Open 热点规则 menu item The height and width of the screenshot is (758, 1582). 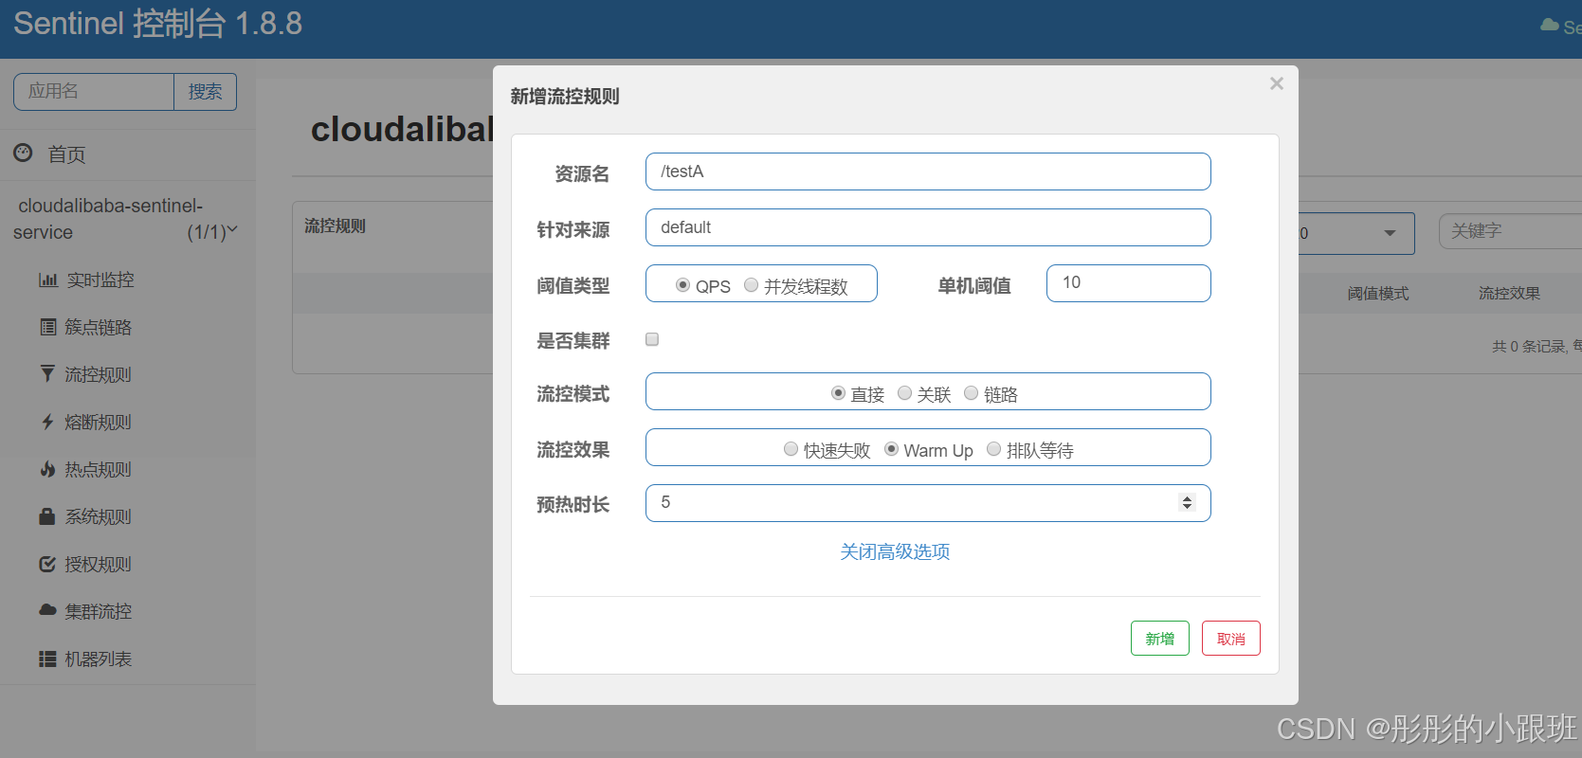click(x=99, y=470)
